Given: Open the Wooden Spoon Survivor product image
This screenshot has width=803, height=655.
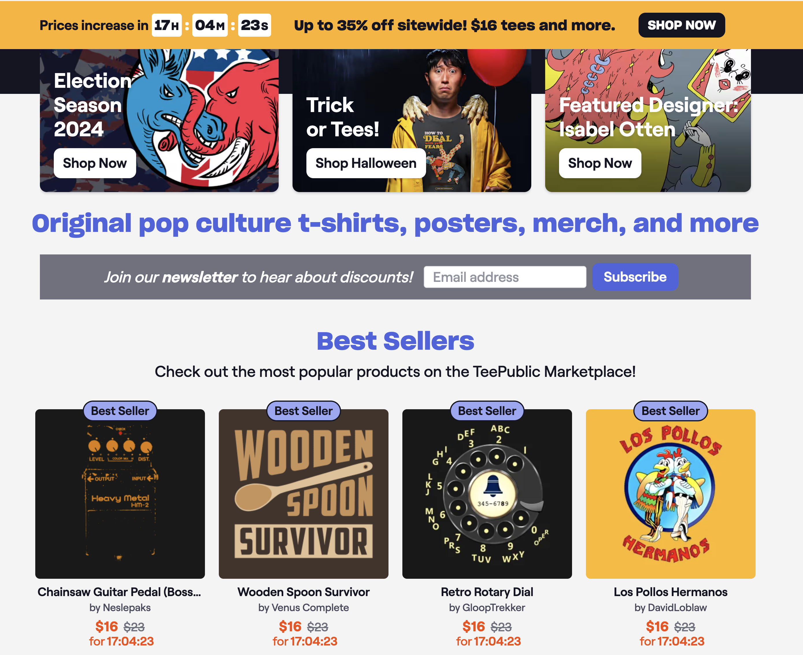Looking at the screenshot, I should 304,494.
